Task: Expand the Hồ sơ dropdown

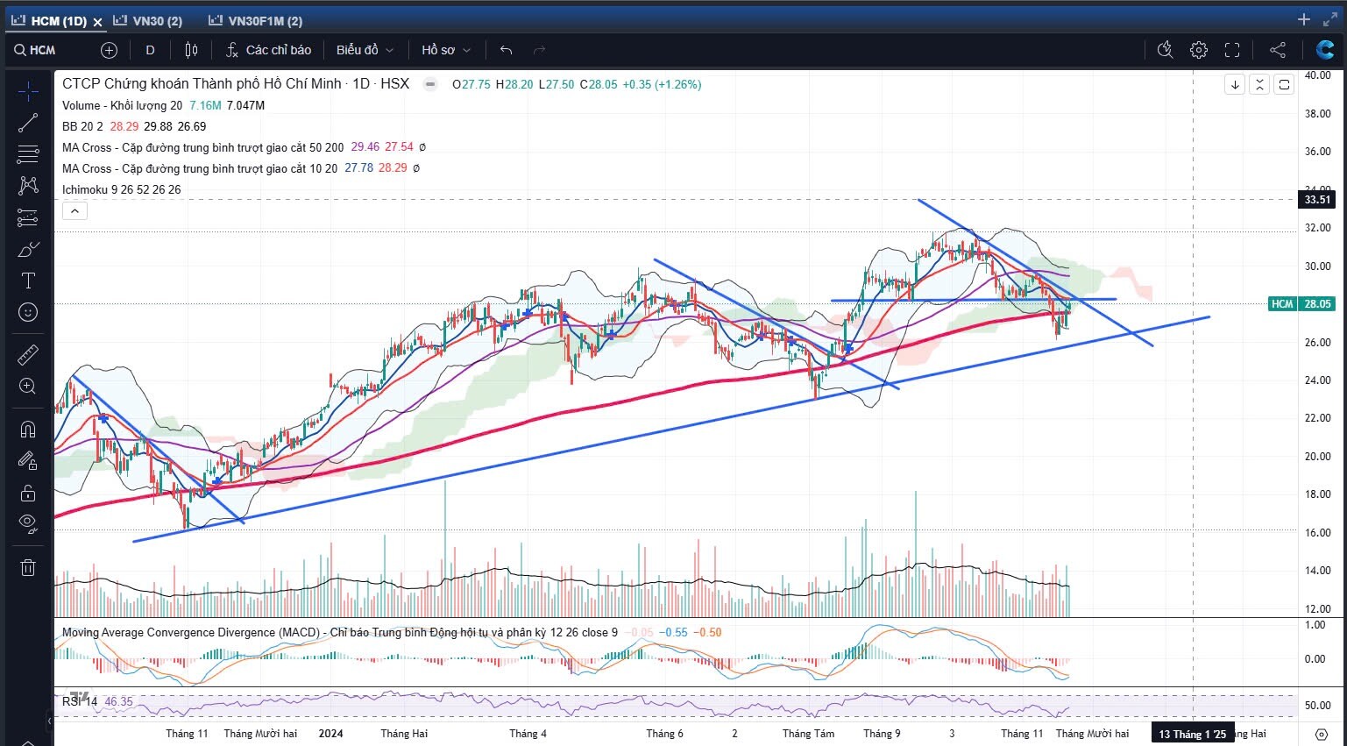Action: coord(446,50)
